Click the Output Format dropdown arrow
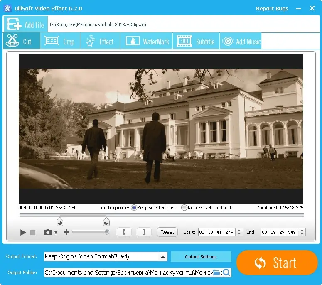The width and height of the screenshot is (322, 285). click(x=162, y=256)
